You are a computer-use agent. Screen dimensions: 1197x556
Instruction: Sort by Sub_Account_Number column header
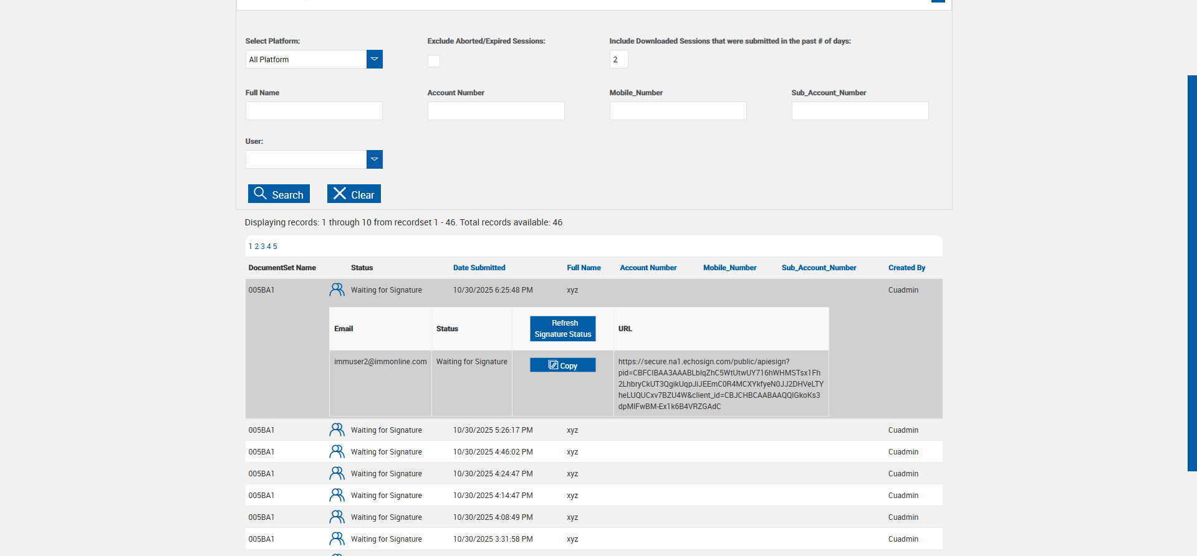tap(819, 268)
